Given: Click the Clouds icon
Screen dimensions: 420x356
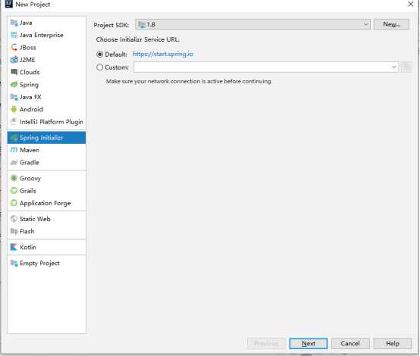Looking at the screenshot, I should [14, 72].
